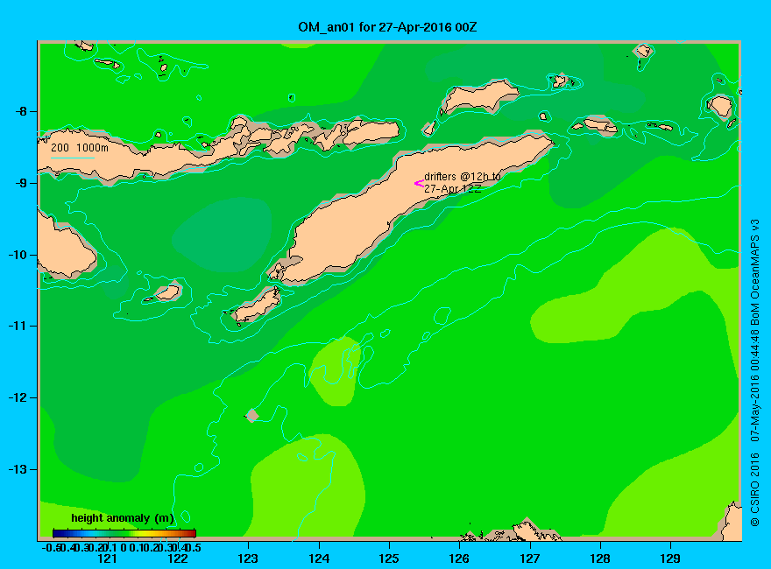The height and width of the screenshot is (569, 771).
Task: Click longitude axis label 128
Action: tap(600, 558)
